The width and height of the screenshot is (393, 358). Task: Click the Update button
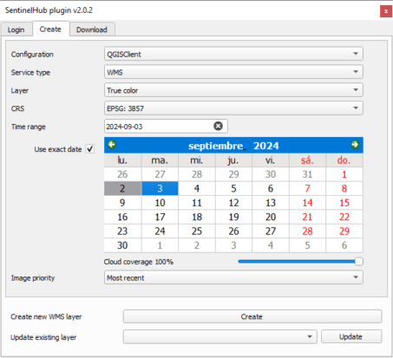351,336
